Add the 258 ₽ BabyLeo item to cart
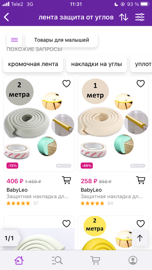Screen dimensions: 152x270 (x=141, y=180)
